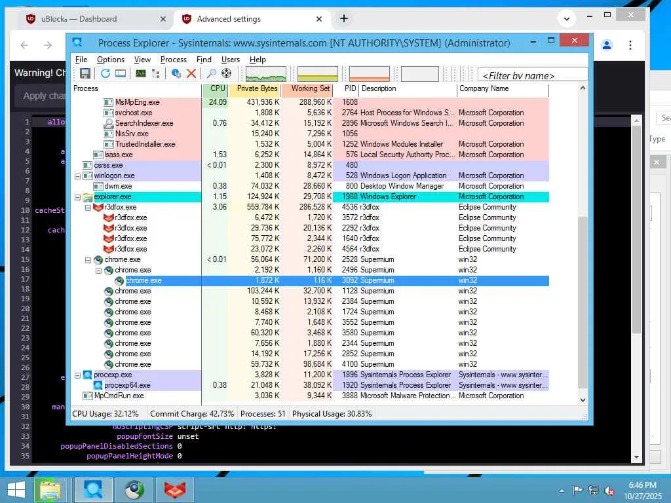Switch to the uBlock Dashboard browser tab
The width and height of the screenshot is (671, 503).
point(94,19)
